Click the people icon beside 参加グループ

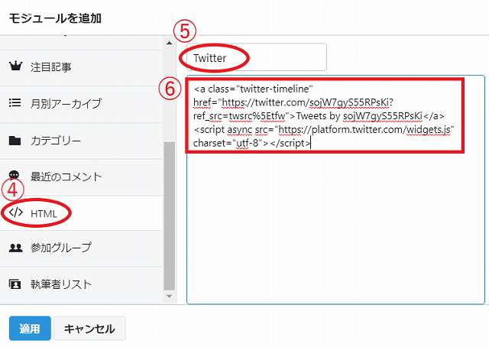click(x=15, y=248)
